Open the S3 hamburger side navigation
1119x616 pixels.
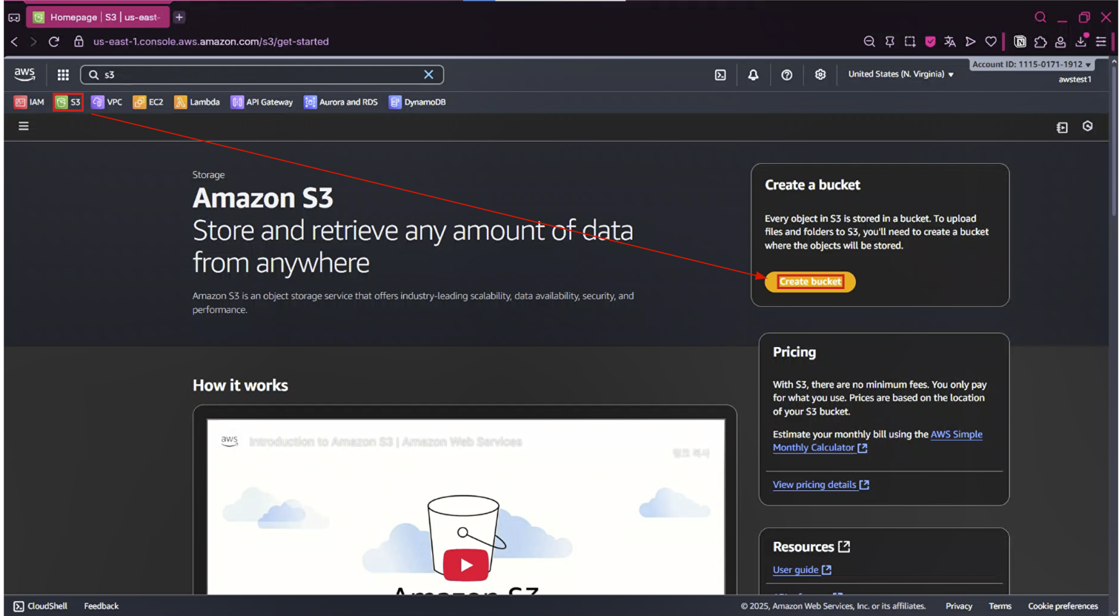tap(24, 127)
